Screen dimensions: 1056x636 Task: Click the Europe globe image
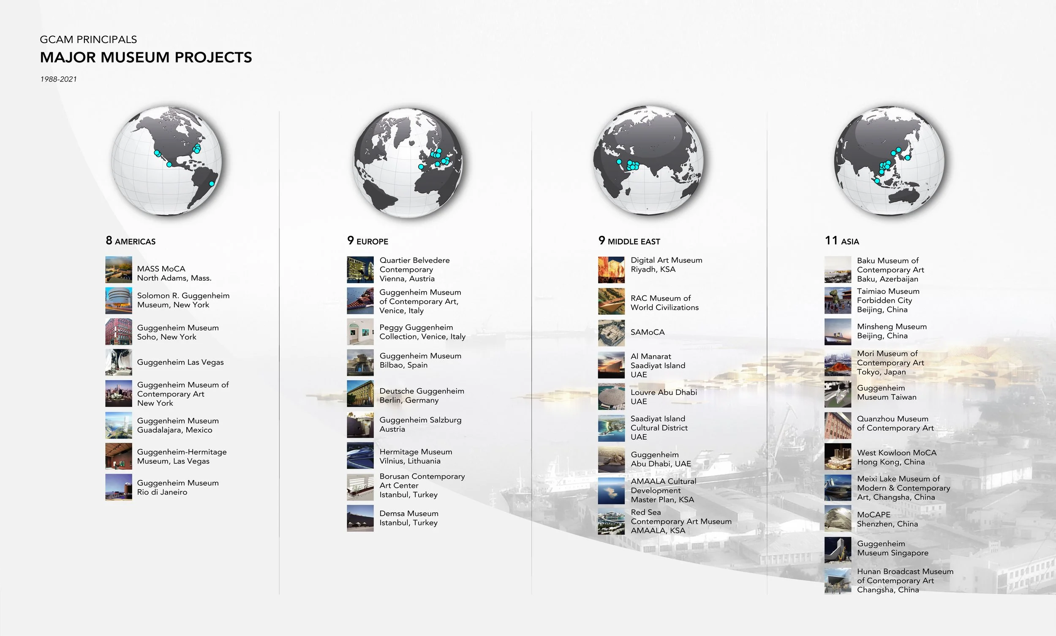(408, 163)
